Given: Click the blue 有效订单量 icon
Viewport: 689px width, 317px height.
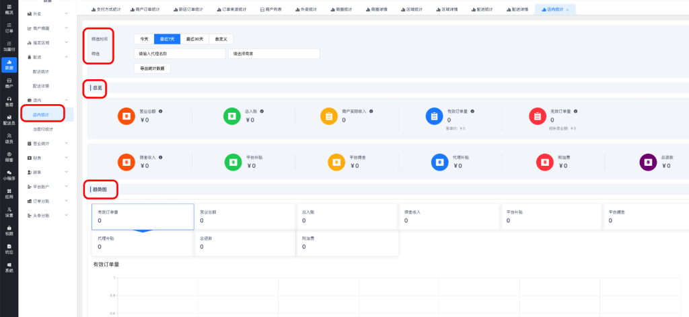Looking at the screenshot, I should 434,116.
